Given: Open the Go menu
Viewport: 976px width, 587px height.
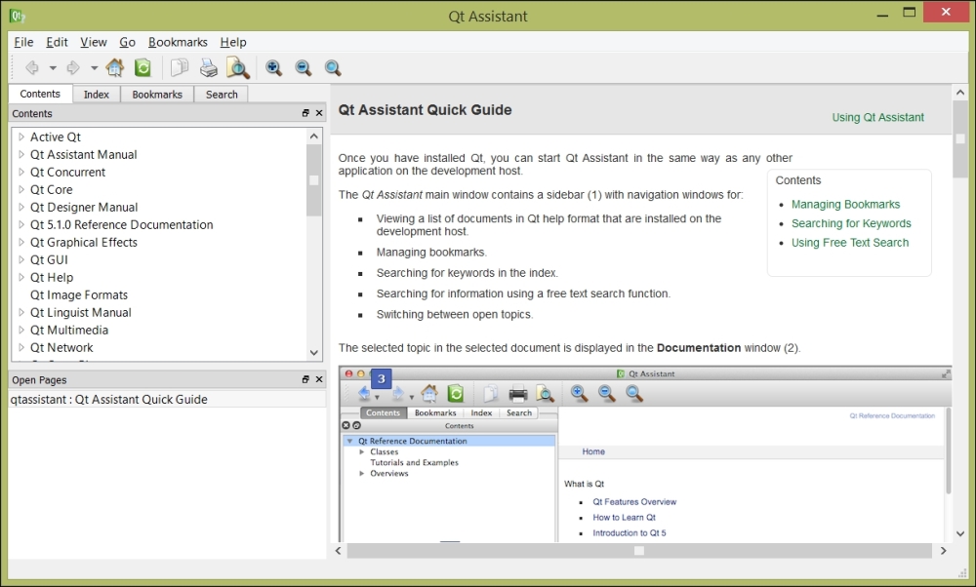Looking at the screenshot, I should [127, 42].
